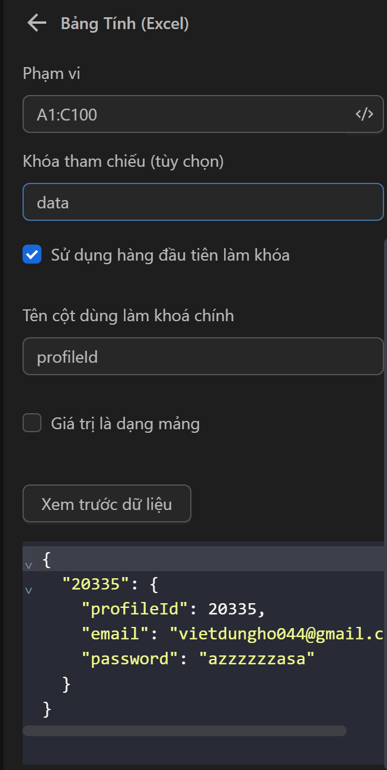Click the primary key column field 'profileId'
This screenshot has width=387, height=770.
pos(203,357)
